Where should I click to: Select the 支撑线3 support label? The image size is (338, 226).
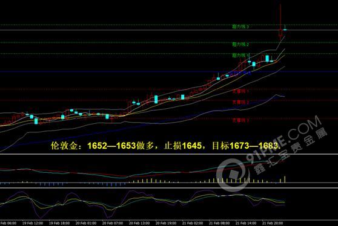point(240,120)
